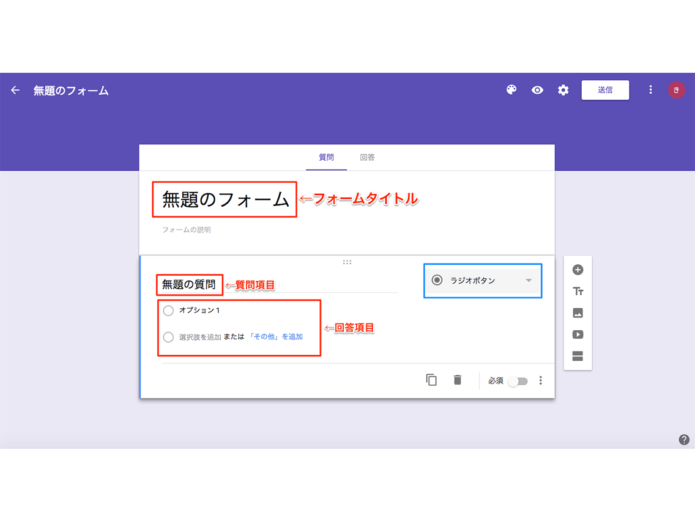
Task: Add a video from the sidebar
Action: [578, 334]
